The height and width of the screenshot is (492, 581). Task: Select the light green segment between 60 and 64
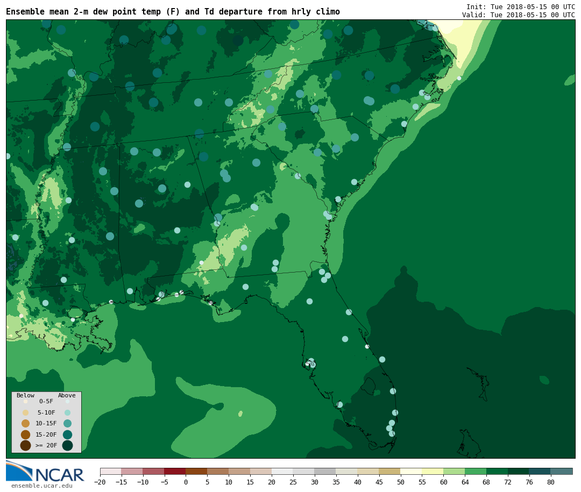455,472
